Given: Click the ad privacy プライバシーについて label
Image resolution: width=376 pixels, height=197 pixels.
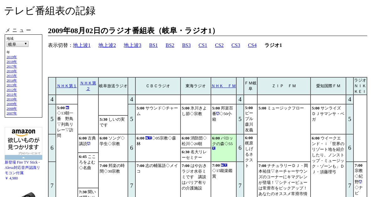Looking at the screenshot, I should tap(29, 153).
